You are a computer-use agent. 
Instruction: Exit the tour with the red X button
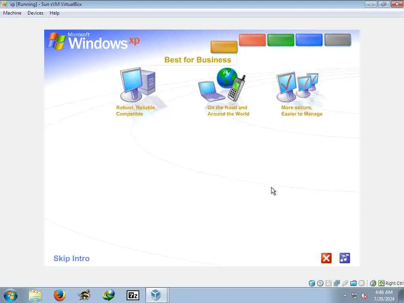(326, 258)
